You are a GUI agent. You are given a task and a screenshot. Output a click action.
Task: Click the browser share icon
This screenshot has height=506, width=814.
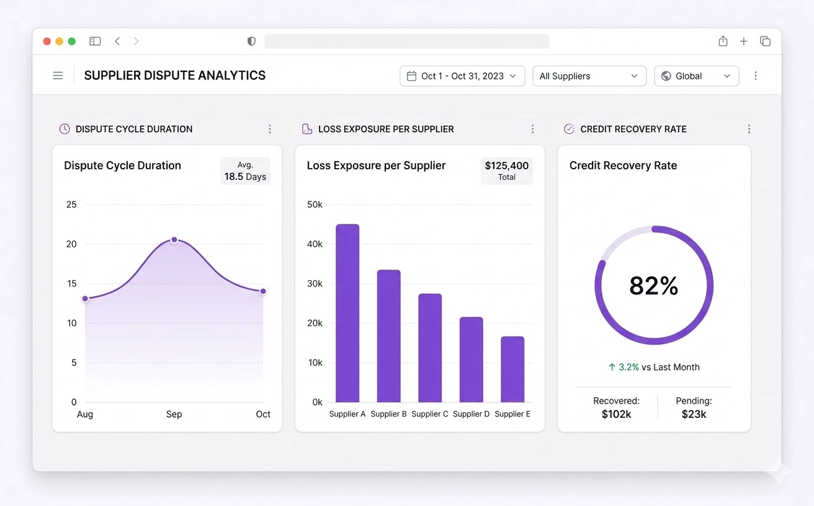click(723, 41)
